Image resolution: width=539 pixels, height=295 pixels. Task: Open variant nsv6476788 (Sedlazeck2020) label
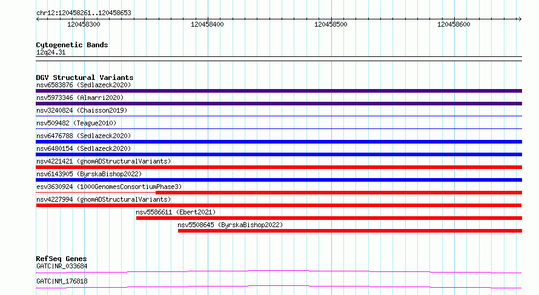click(x=84, y=136)
